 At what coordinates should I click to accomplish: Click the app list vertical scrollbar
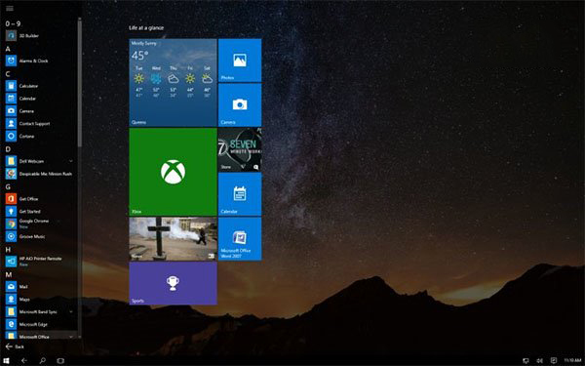[x=80, y=82]
